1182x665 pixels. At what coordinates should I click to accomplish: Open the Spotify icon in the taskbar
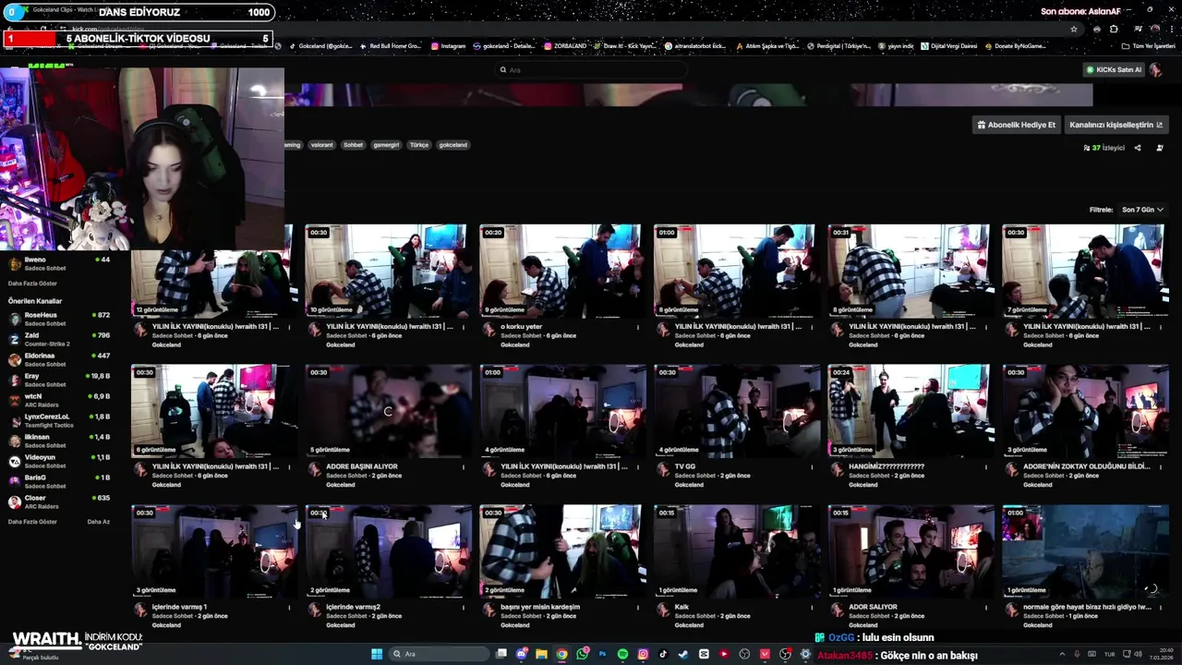click(x=622, y=654)
